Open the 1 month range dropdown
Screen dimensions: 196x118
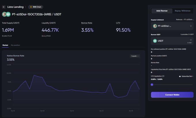[x=135, y=56]
